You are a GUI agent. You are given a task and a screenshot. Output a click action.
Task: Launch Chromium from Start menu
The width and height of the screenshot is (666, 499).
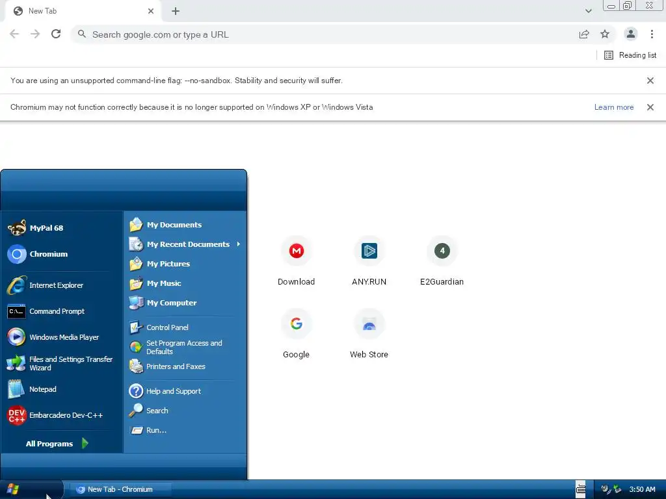62,254
